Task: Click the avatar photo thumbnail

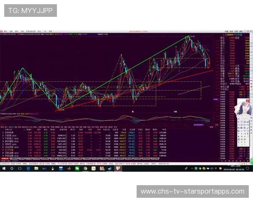Action: 243,111
